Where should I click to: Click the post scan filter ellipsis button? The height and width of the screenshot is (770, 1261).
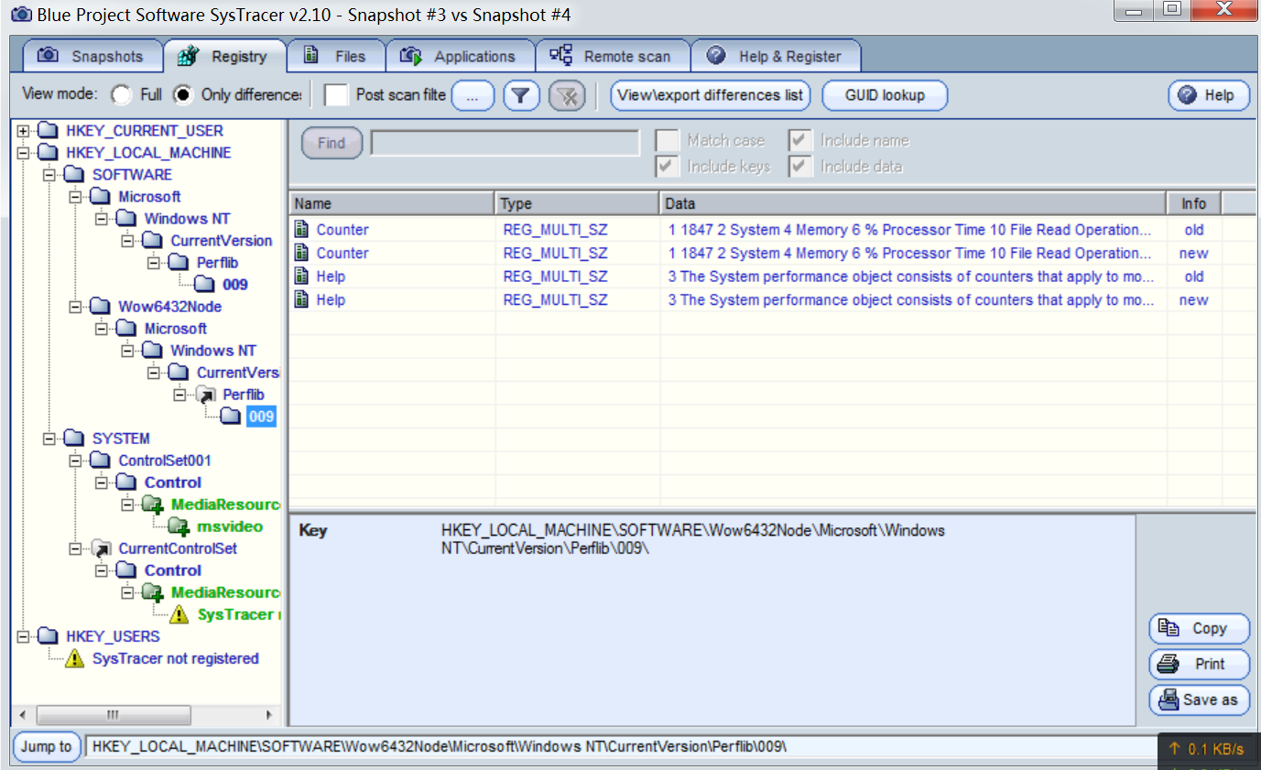point(473,95)
